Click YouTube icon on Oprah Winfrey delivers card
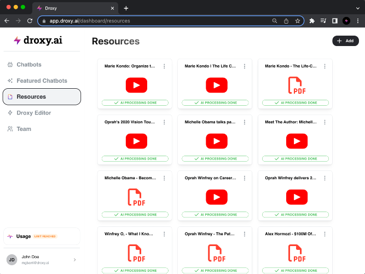This screenshot has width=365, height=274. point(297,197)
